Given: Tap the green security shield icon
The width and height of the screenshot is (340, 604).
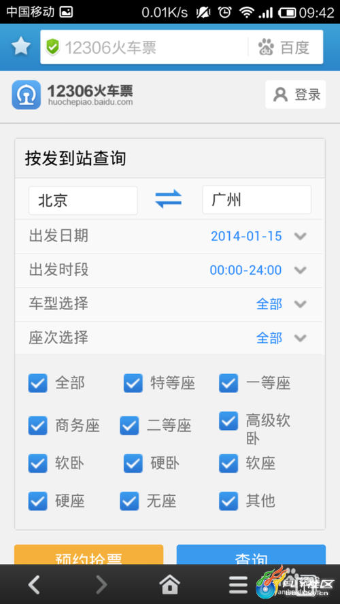Looking at the screenshot, I should click(x=52, y=48).
